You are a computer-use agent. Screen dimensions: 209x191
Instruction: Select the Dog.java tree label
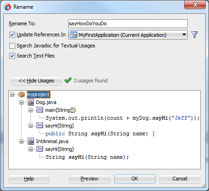46,102
